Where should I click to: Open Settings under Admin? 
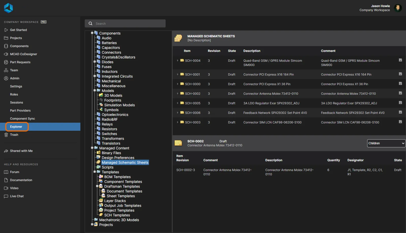point(16,86)
